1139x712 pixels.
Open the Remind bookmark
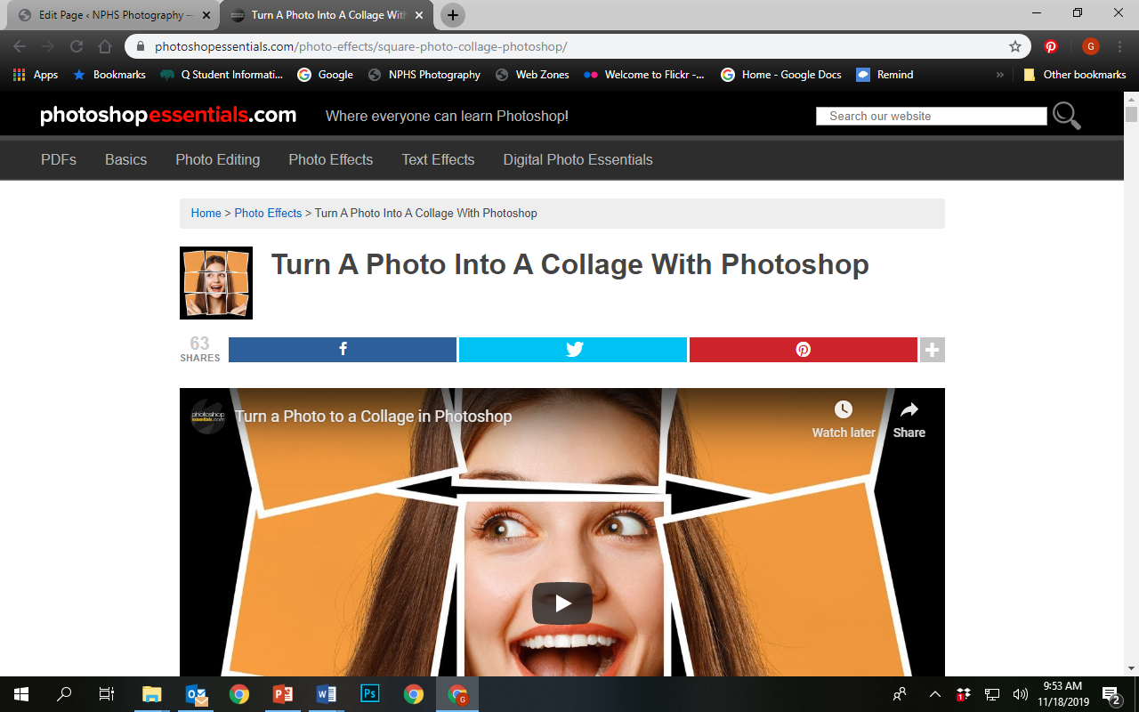(x=885, y=75)
